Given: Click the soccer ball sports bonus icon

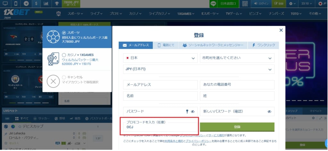Looking at the screenshot, I should pos(53,37).
